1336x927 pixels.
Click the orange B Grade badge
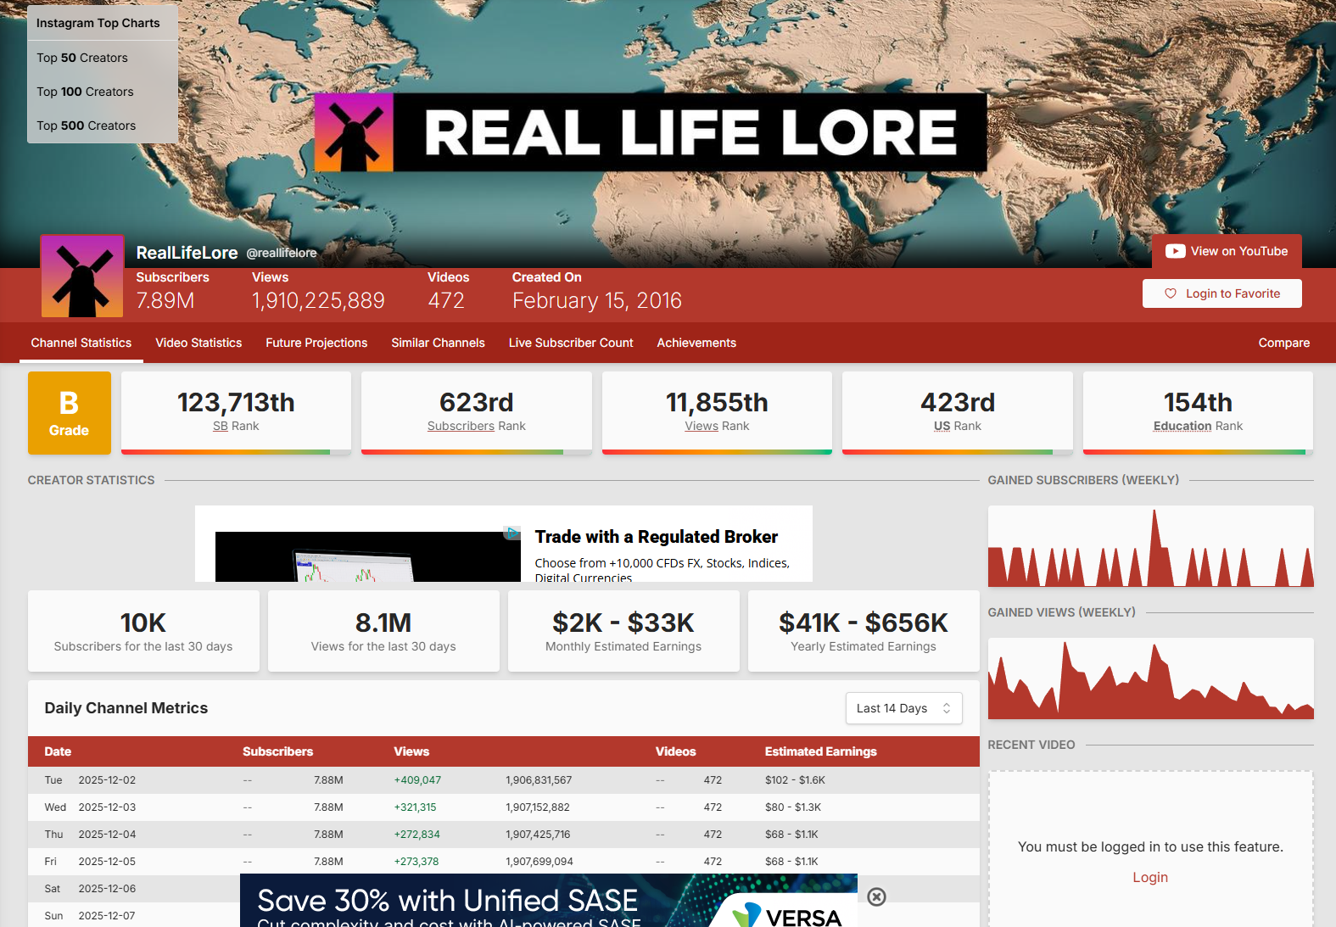pyautogui.click(x=69, y=413)
